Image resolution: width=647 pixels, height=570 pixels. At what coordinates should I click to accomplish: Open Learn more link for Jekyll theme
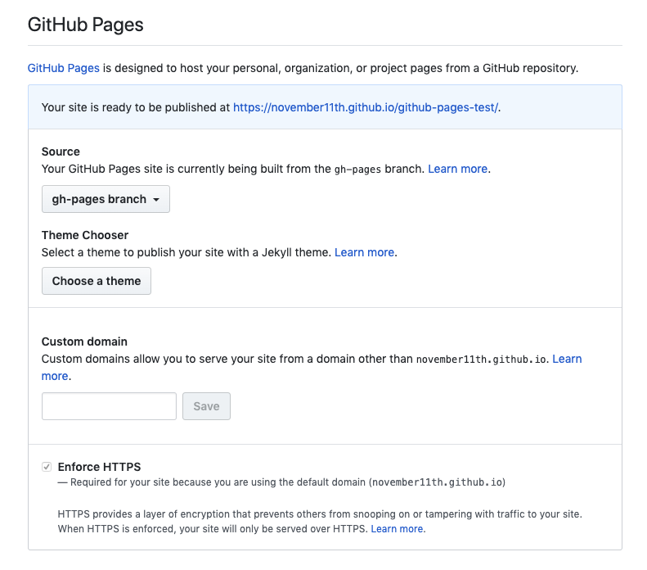coord(364,252)
